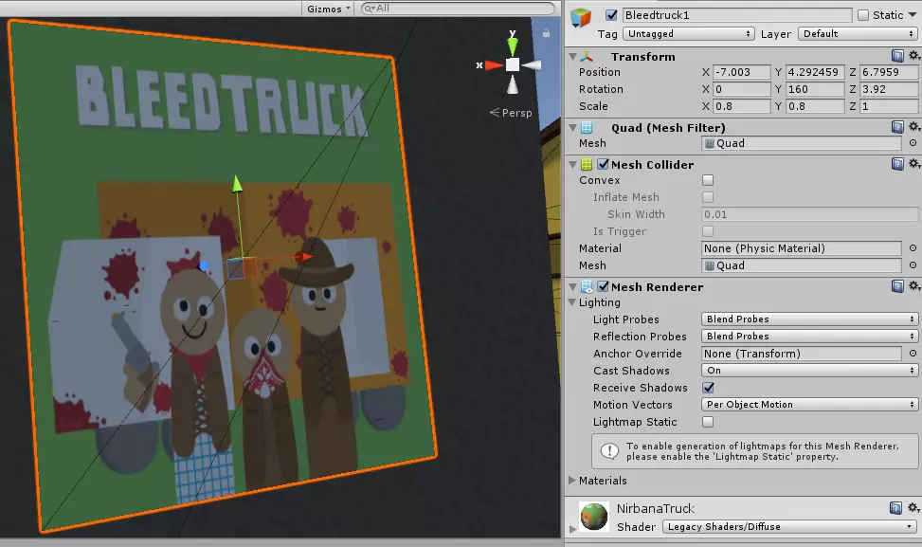Click the GameObject cube icon in Inspector
This screenshot has width=922, height=547.
(x=580, y=18)
